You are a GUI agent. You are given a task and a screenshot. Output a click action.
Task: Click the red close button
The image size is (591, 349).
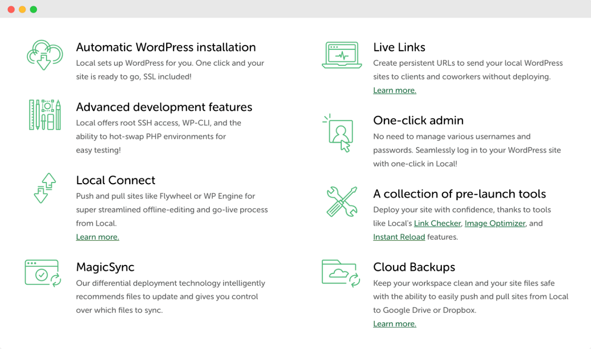click(x=11, y=9)
